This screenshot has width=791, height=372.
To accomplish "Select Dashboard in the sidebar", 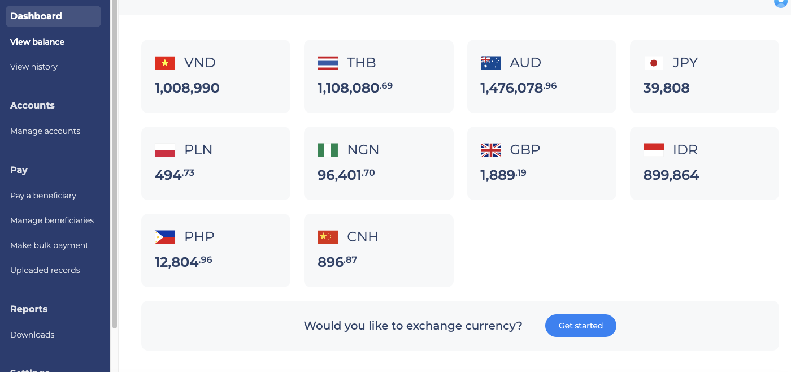I will pos(53,16).
